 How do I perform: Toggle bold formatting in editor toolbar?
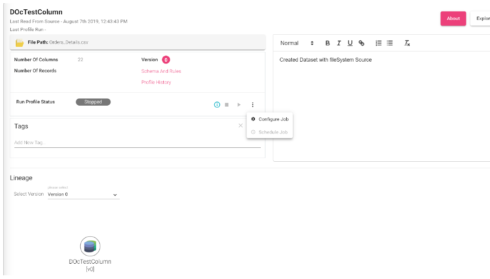click(x=328, y=43)
